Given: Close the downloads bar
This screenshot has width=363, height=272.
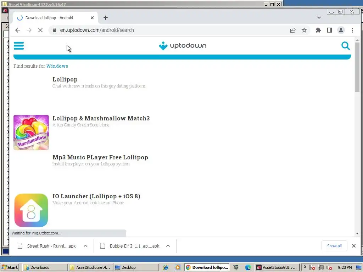Looking at the screenshot, I should pyautogui.click(x=354, y=246).
